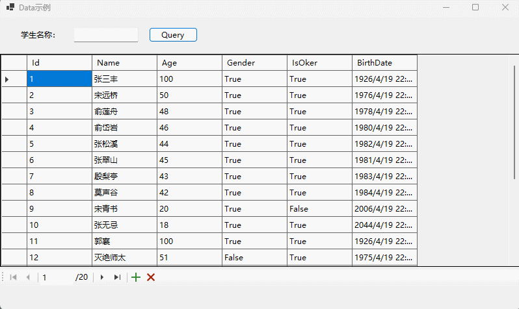Image resolution: width=519 pixels, height=309 pixels.
Task: Select Age cell 43 in row 7
Action: point(189,176)
